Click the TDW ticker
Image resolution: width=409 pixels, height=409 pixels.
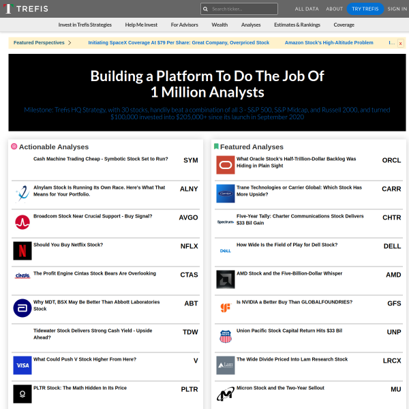click(x=190, y=332)
